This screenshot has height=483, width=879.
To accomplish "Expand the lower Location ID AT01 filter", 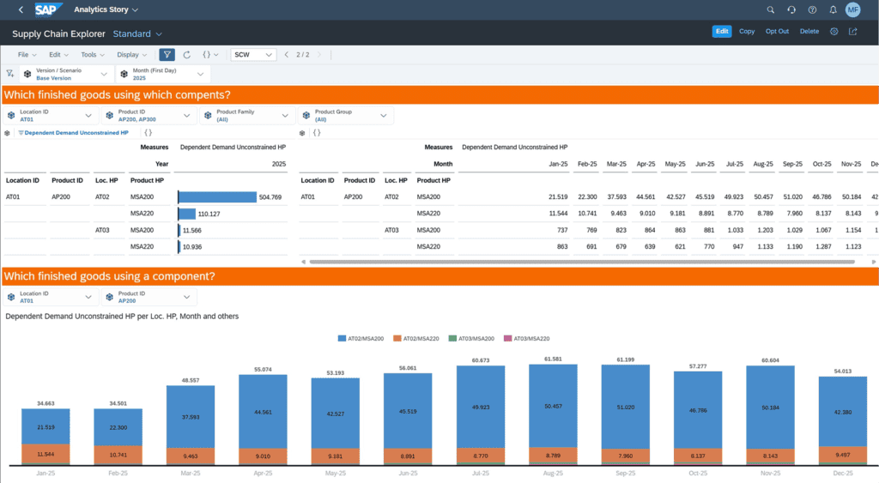I will coord(88,297).
